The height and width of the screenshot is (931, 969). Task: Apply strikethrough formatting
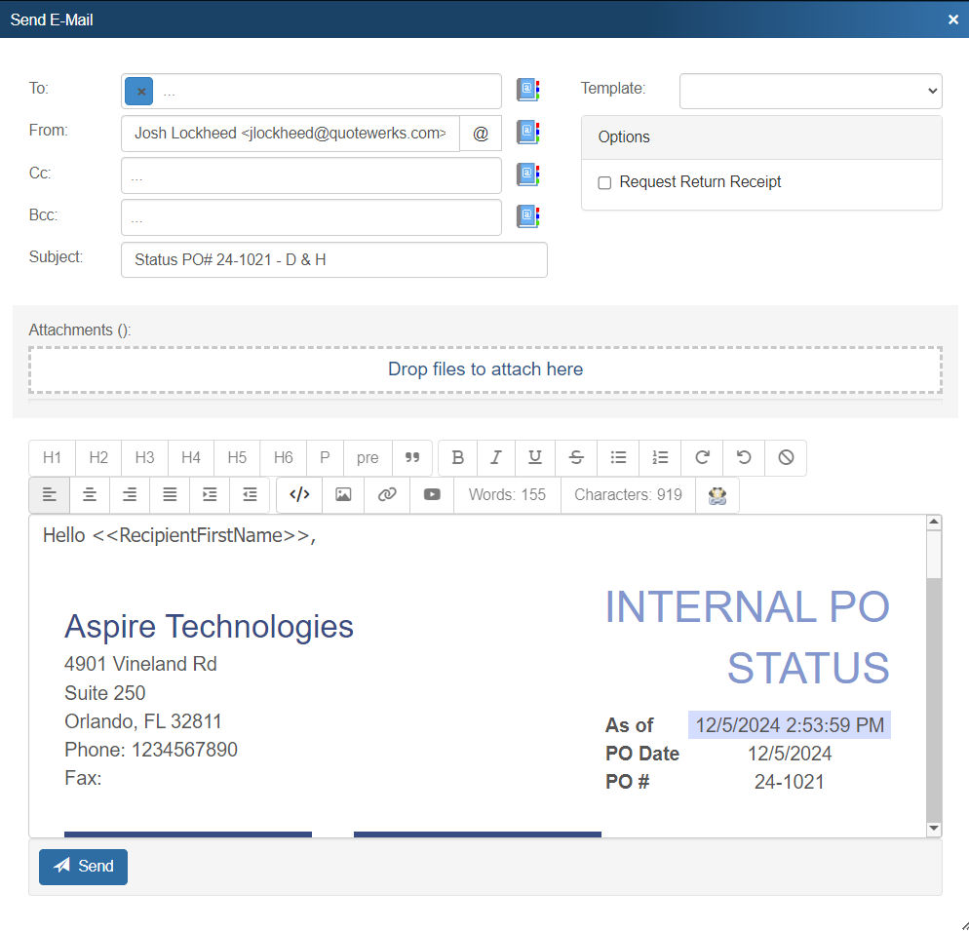(x=576, y=457)
